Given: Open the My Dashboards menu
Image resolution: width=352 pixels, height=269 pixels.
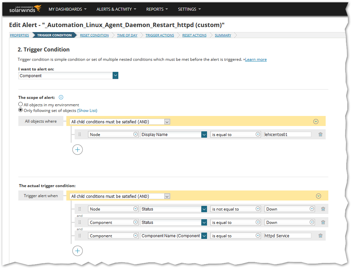Looking at the screenshot, I should pos(67,9).
